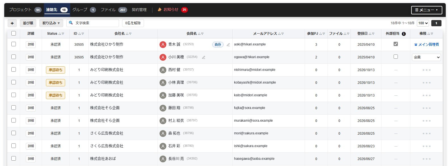
Task: Open the 絞り込み filter dropdown
Action: coord(51,23)
